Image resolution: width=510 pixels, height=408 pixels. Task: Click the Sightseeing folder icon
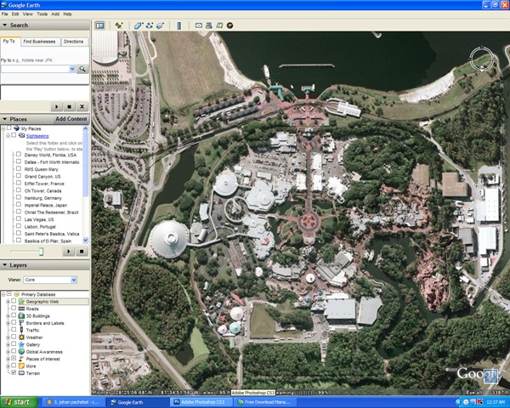coord(21,135)
